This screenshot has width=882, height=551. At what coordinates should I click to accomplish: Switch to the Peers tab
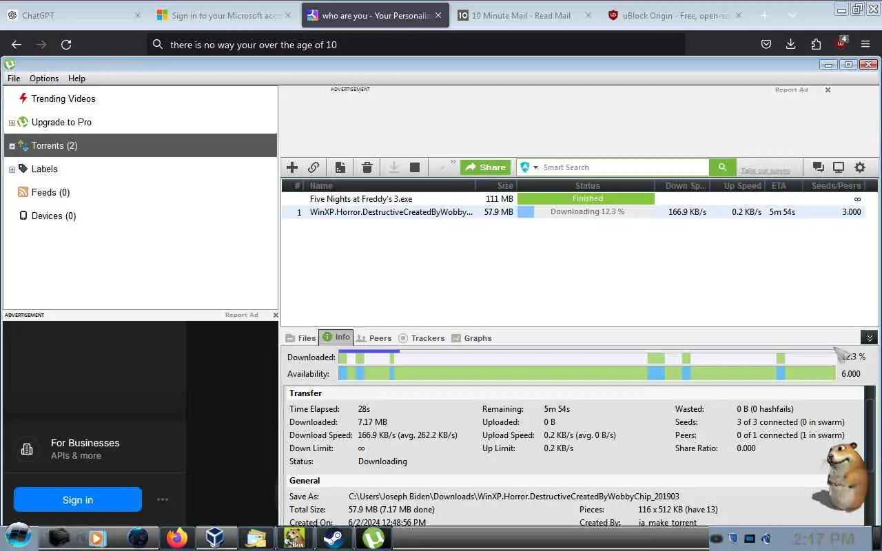pyautogui.click(x=374, y=338)
